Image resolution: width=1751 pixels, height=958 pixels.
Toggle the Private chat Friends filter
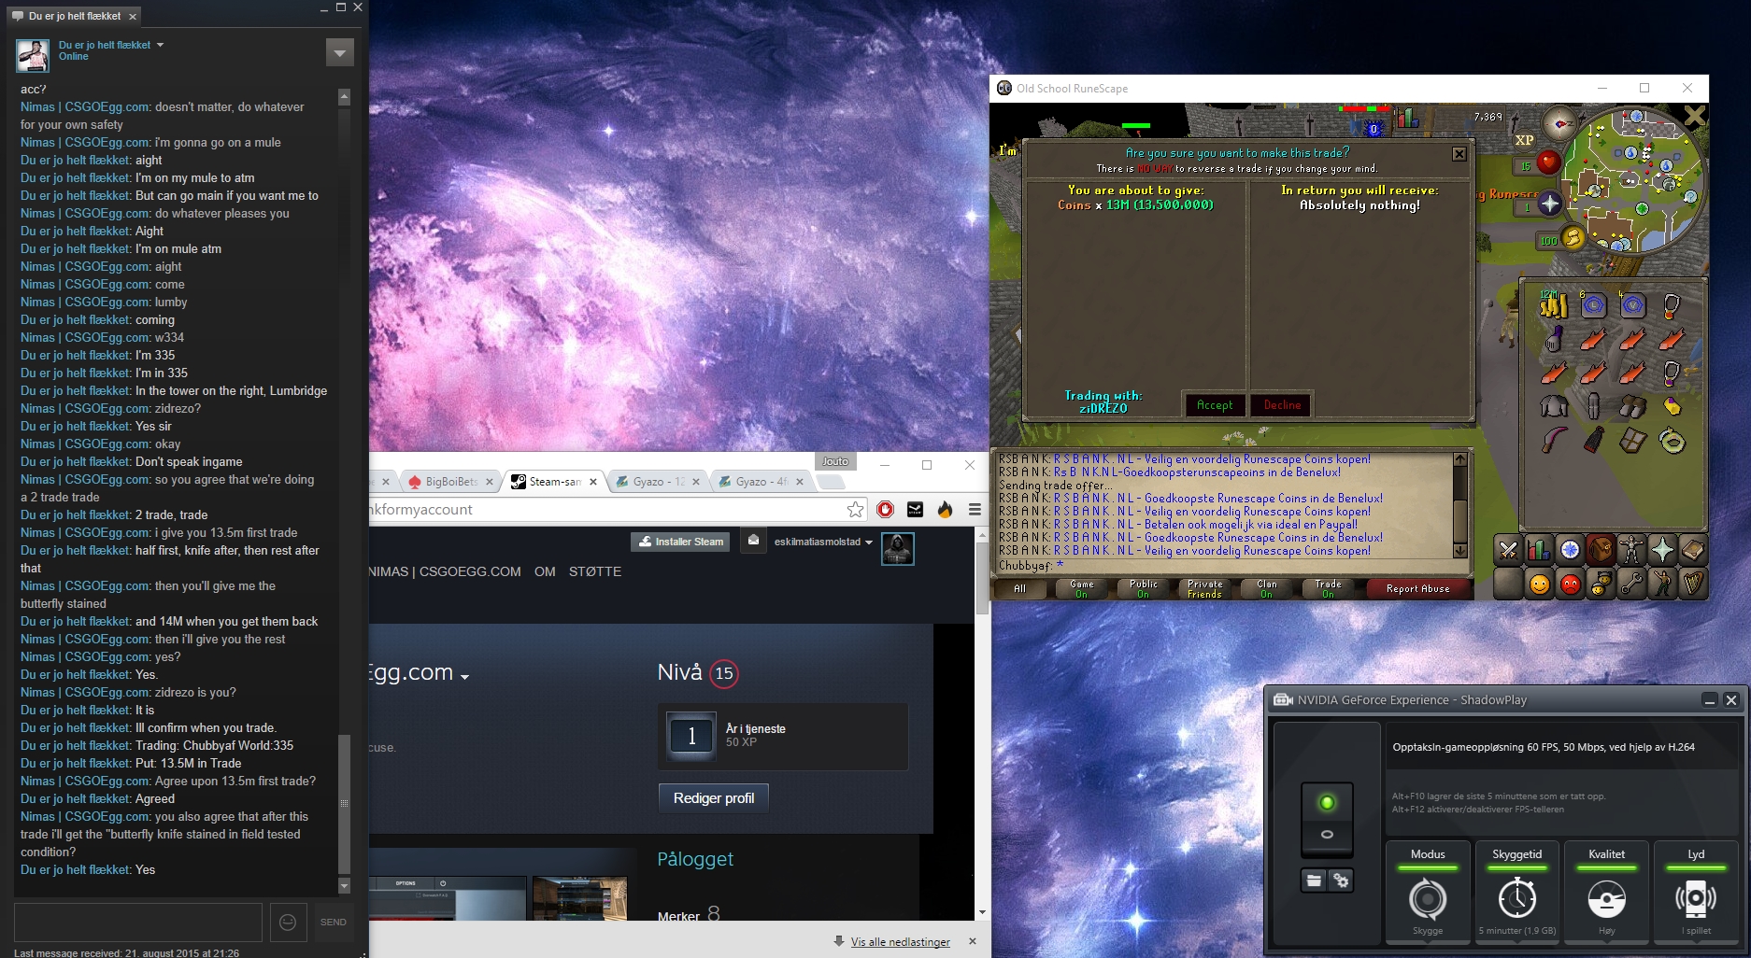(x=1204, y=588)
